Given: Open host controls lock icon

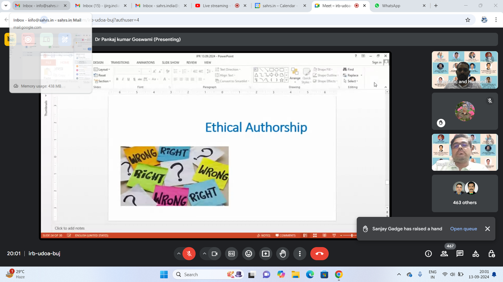Looking at the screenshot, I should 492,254.
